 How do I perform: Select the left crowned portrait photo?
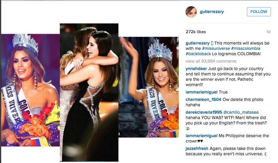pyautogui.click(x=31, y=90)
